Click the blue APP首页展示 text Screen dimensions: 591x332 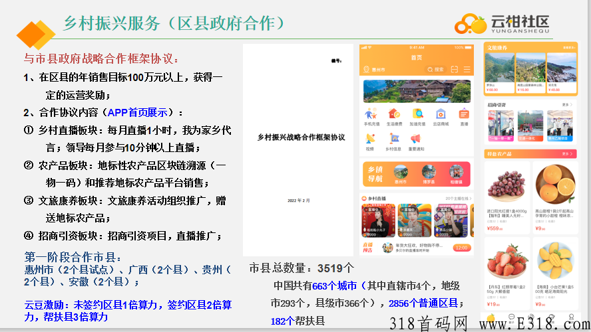click(x=137, y=112)
